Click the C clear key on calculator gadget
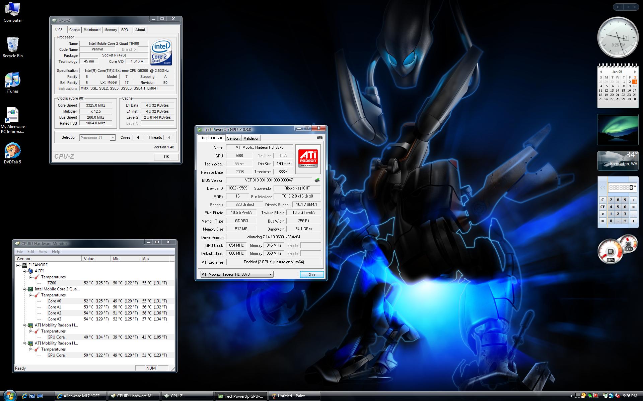Image resolution: width=643 pixels, height=401 pixels. pyautogui.click(x=602, y=200)
